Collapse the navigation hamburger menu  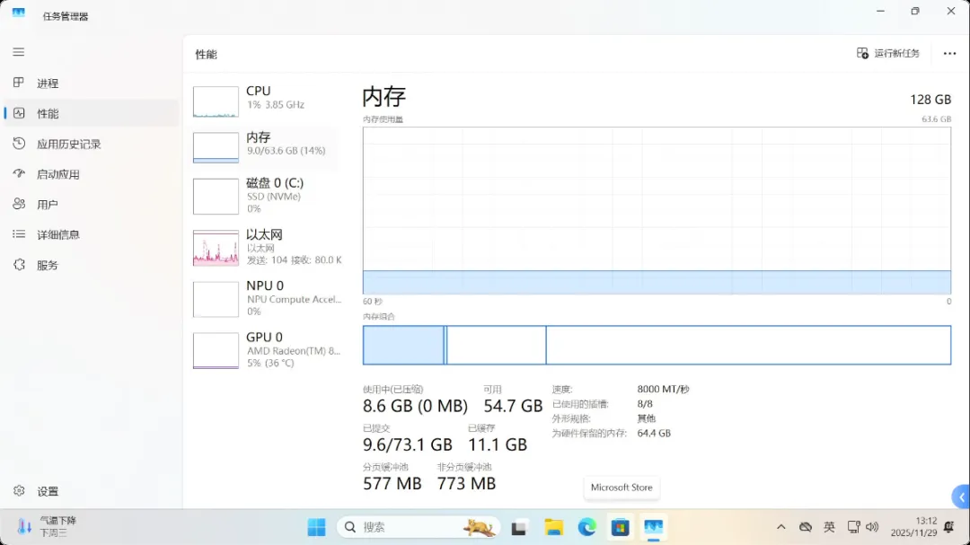[18, 52]
